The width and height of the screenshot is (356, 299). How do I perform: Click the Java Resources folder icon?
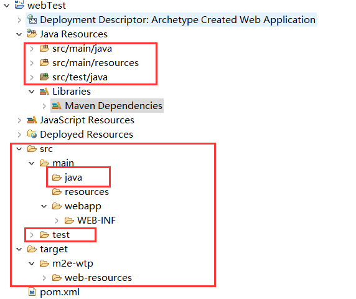[32, 34]
